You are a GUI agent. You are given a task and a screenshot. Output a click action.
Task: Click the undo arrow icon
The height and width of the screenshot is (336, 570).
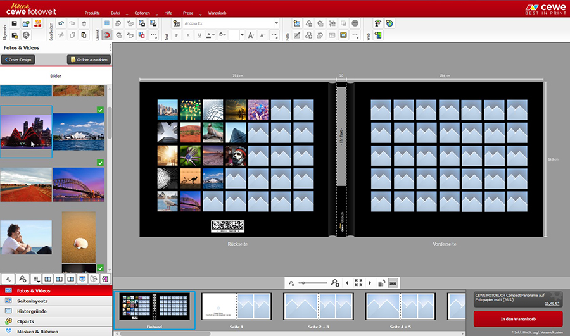(61, 23)
